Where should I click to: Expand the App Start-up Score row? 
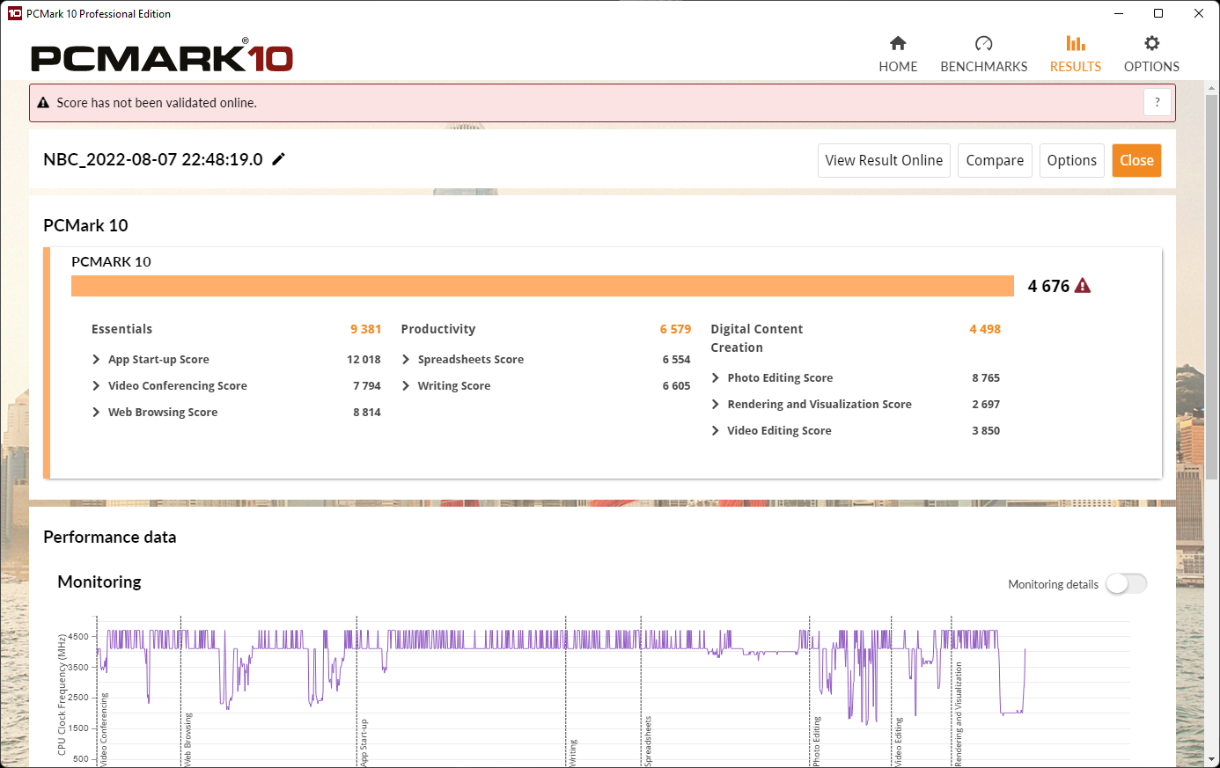coord(97,360)
